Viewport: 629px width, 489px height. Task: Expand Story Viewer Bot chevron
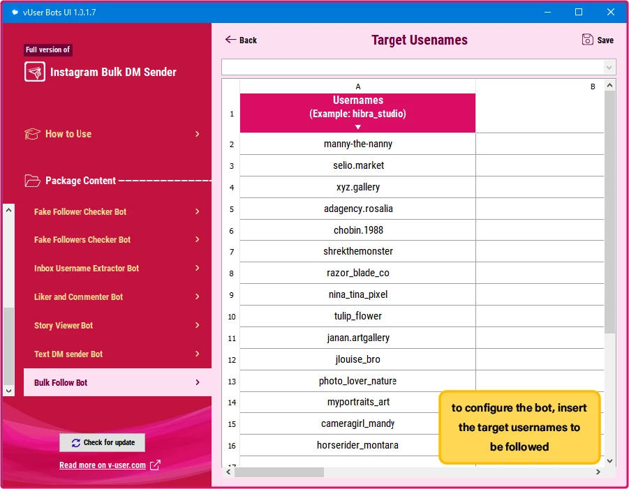pyautogui.click(x=198, y=325)
